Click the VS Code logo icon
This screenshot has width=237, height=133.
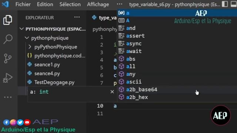coord(5,4)
